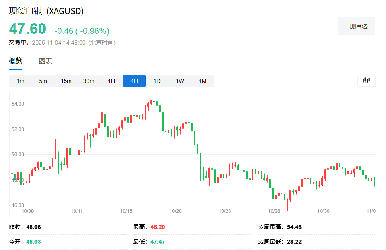This screenshot has height=250, width=386.
Task: Click the 10/15 date marker on axis
Action: 126,211
